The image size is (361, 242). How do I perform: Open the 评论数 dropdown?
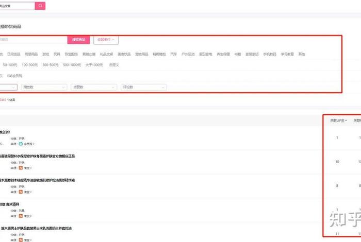[x=144, y=88]
